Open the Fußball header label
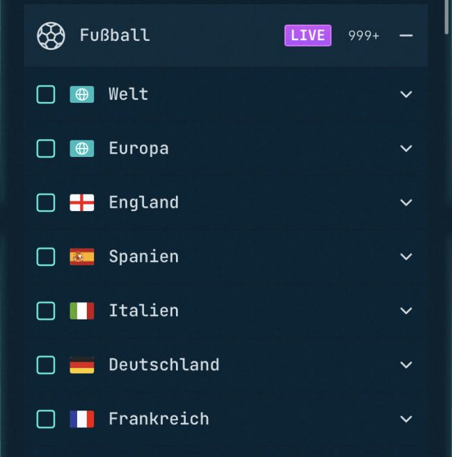Image resolution: width=452 pixels, height=457 pixels. pyautogui.click(x=115, y=35)
